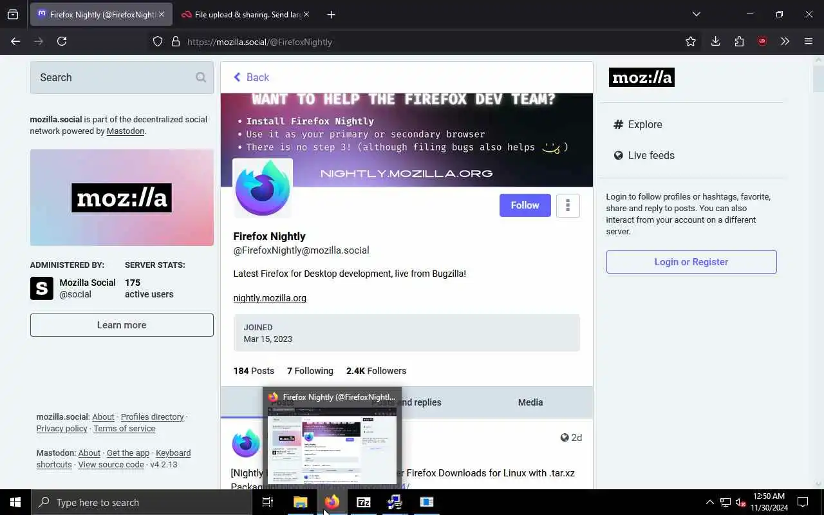Image resolution: width=824 pixels, height=515 pixels.
Task: Bookmark this page with star icon
Action: click(x=691, y=41)
